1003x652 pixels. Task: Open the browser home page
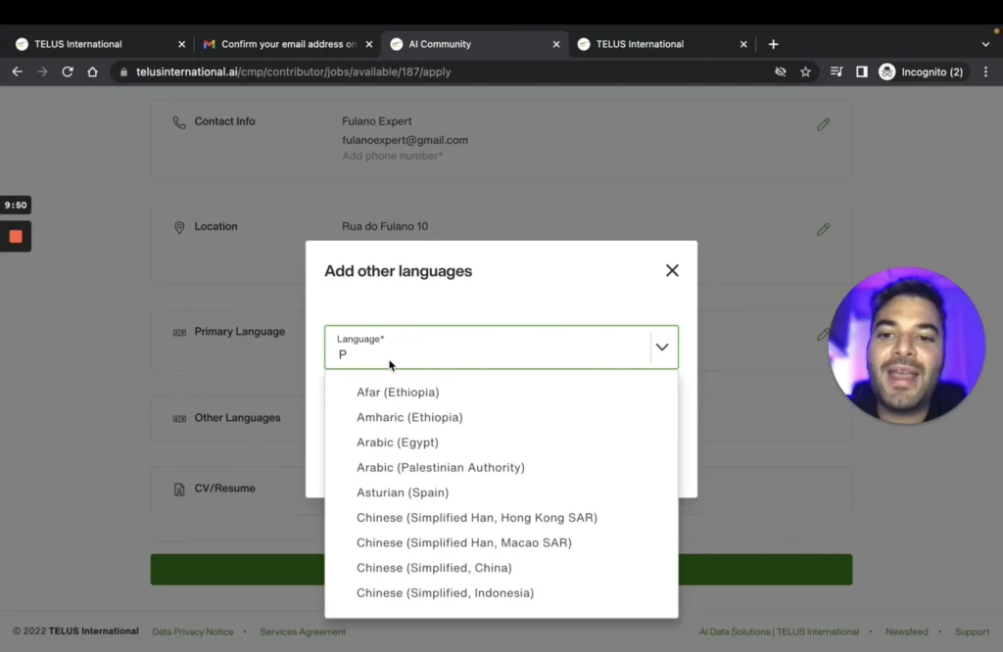(92, 71)
